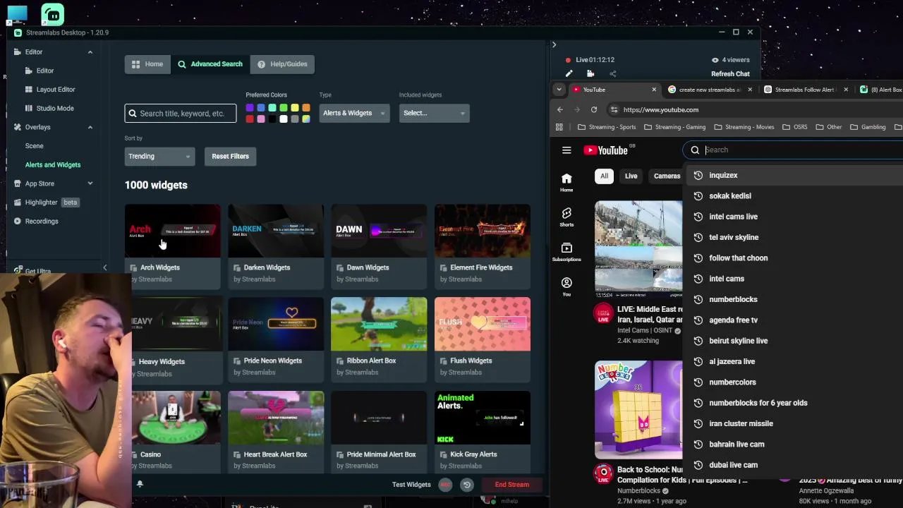Select Alerts and Widgets in sidebar
903x508 pixels.
pos(53,164)
